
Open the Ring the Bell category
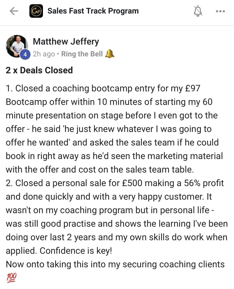coord(82,54)
